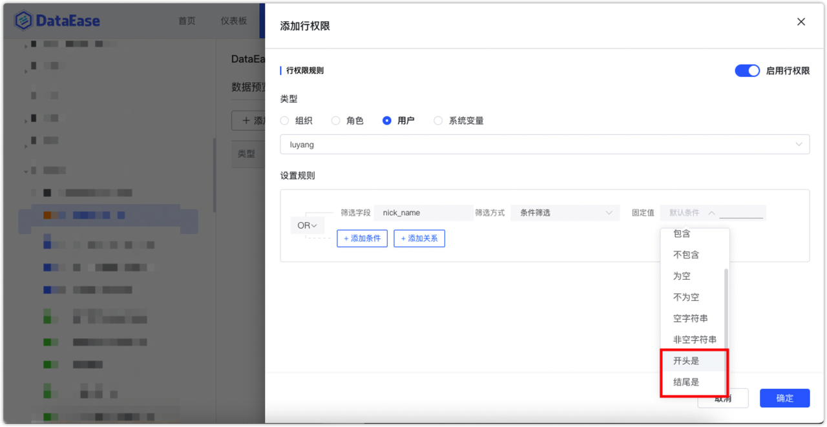The width and height of the screenshot is (827, 427).
Task: Open the OR relation dropdown
Action: 308,225
